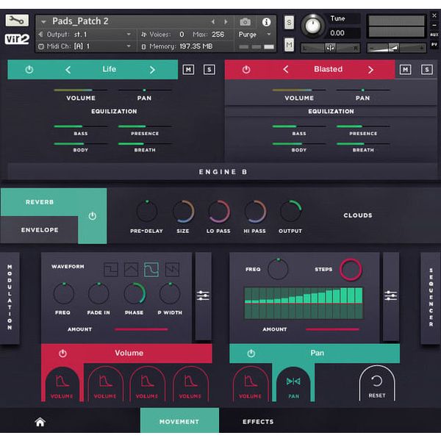Screen dimensions: 441x441
Task: Click the Life engine Bass slider
Action: coord(80,126)
